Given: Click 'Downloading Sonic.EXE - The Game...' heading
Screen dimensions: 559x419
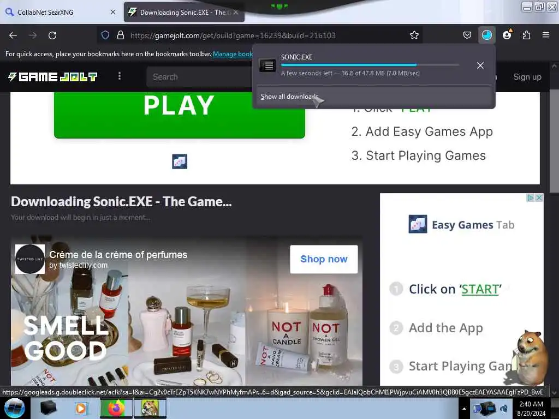Looking at the screenshot, I should pyautogui.click(x=121, y=202).
